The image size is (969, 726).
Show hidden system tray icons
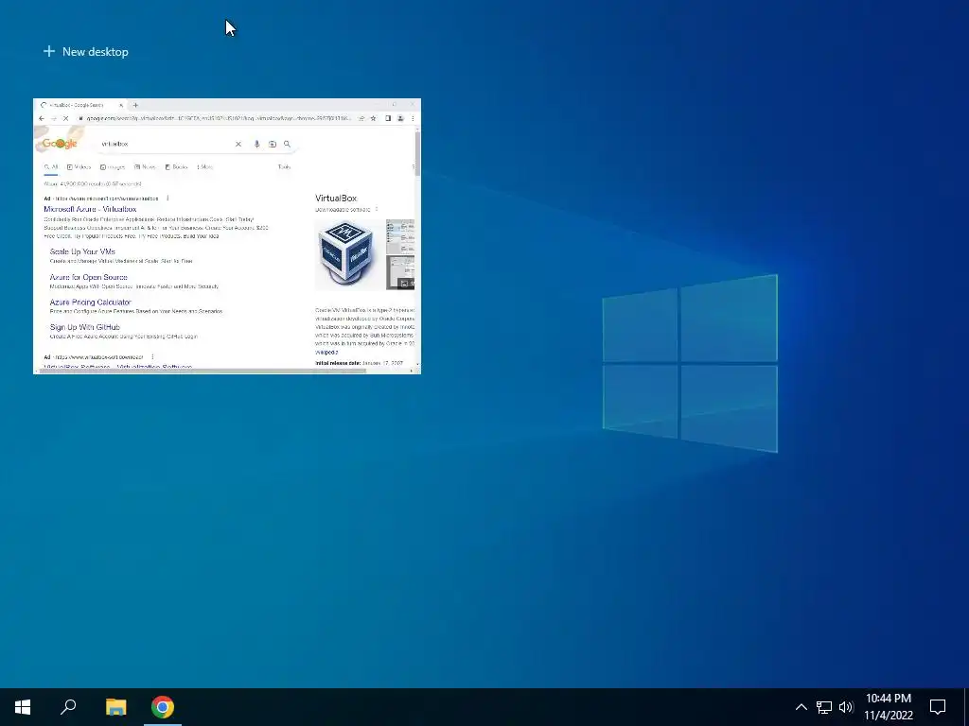pyautogui.click(x=801, y=707)
